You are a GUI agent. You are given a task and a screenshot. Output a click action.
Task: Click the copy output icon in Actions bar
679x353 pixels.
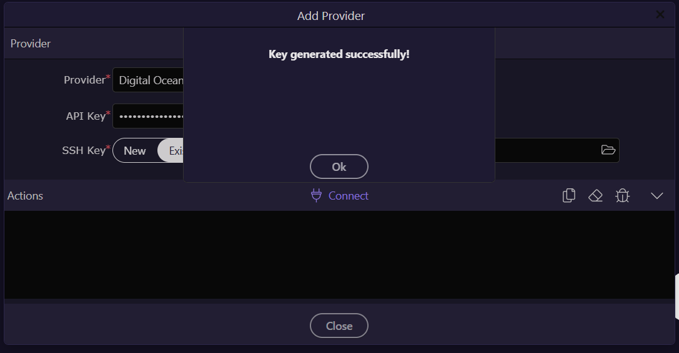(568, 196)
